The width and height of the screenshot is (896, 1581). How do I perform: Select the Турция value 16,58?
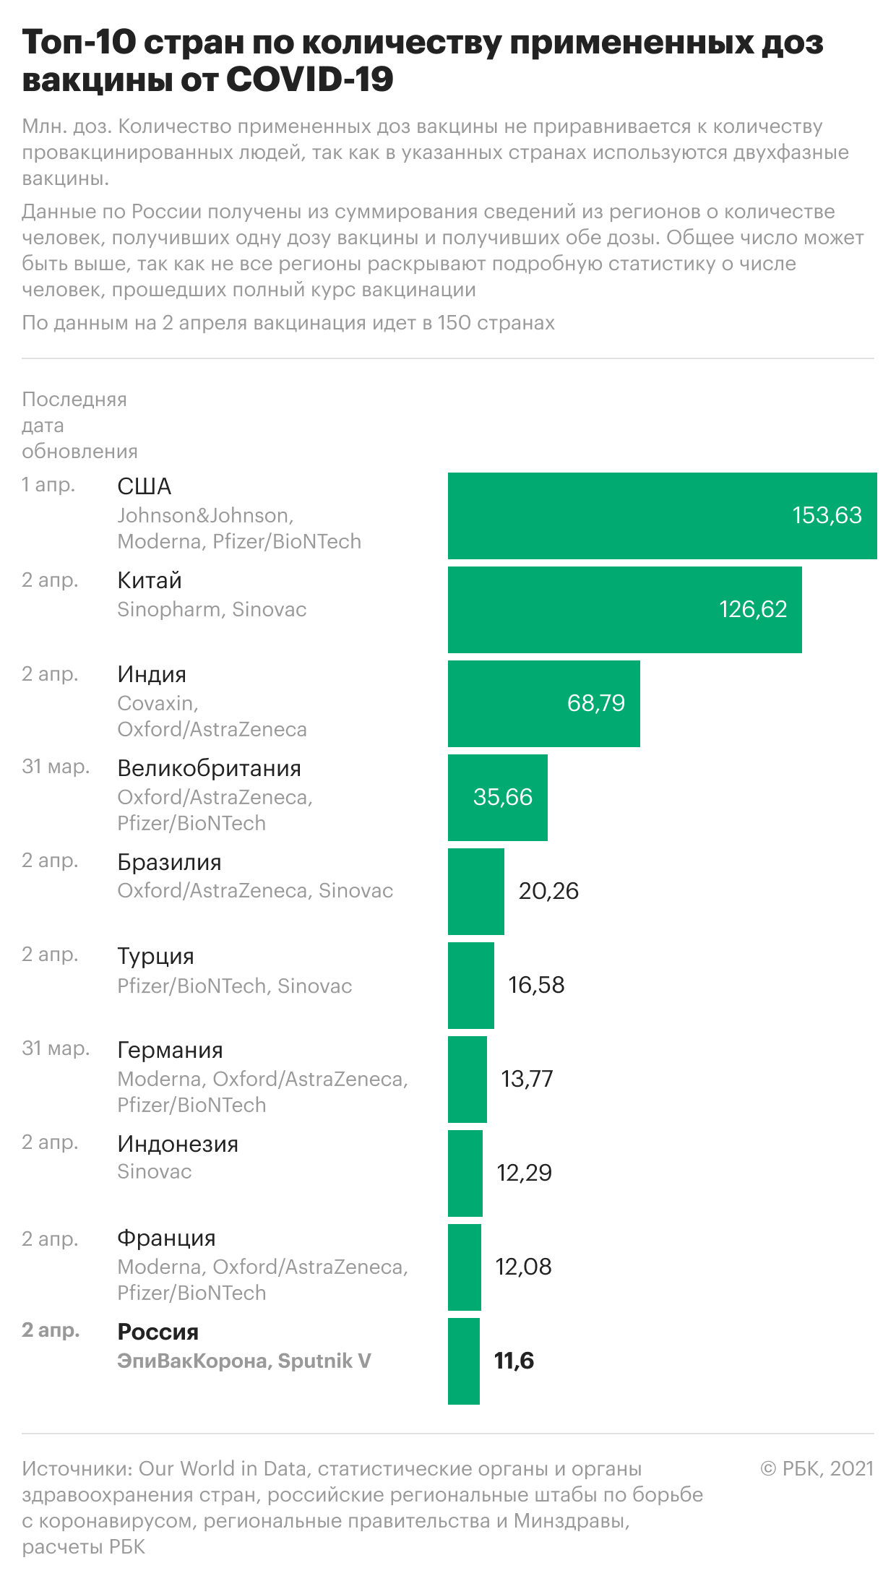click(x=536, y=985)
